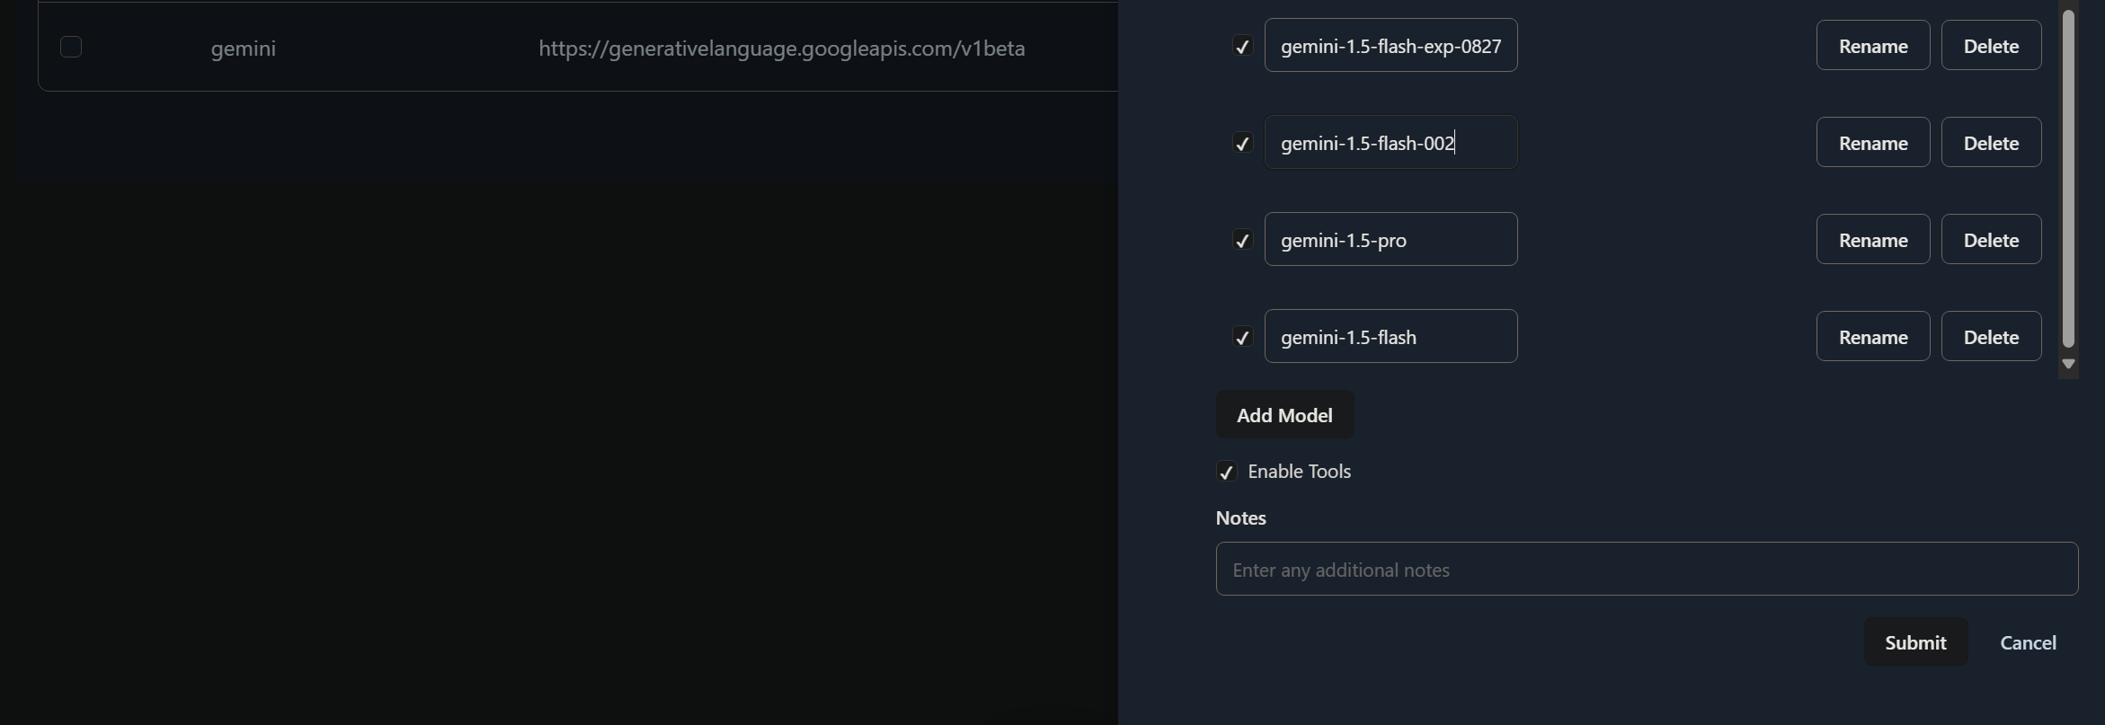Uncheck the gemini-1.5-flash-exp-0827 model checkbox

(x=1242, y=46)
